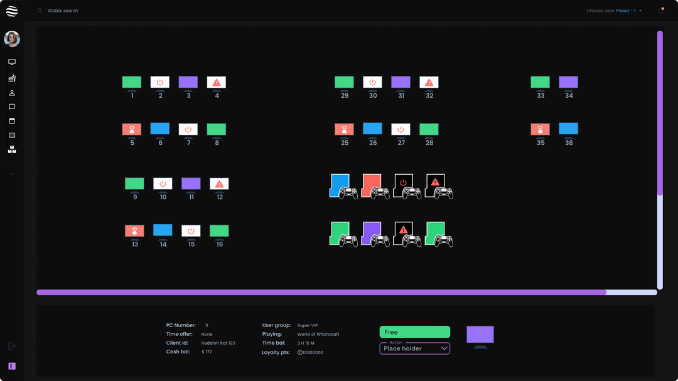Open the monitor icon in sidebar

tap(12, 62)
